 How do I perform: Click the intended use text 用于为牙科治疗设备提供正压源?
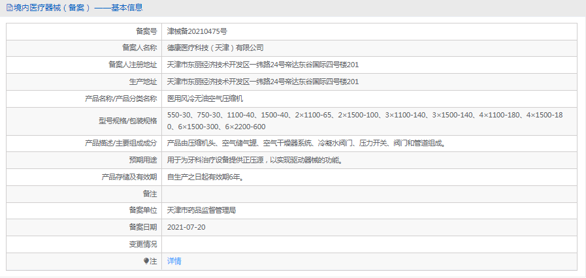pos(255,161)
